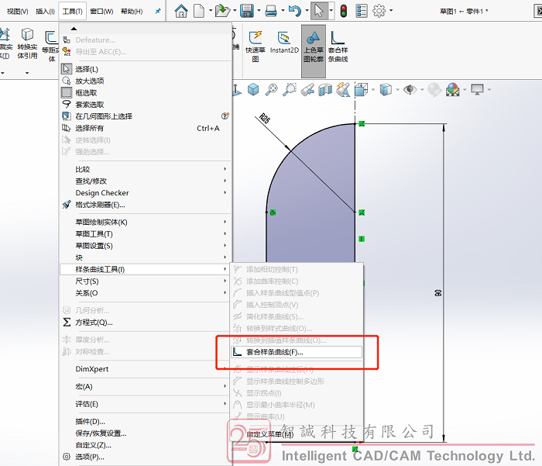Image resolution: width=542 pixels, height=466 pixels.
Task: Choose 在几何图形上选择 entry
Action: point(146,116)
